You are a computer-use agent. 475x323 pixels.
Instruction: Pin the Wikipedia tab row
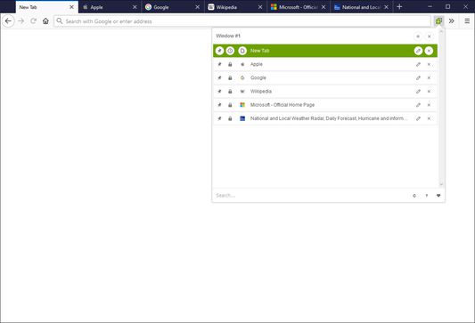[x=219, y=92]
